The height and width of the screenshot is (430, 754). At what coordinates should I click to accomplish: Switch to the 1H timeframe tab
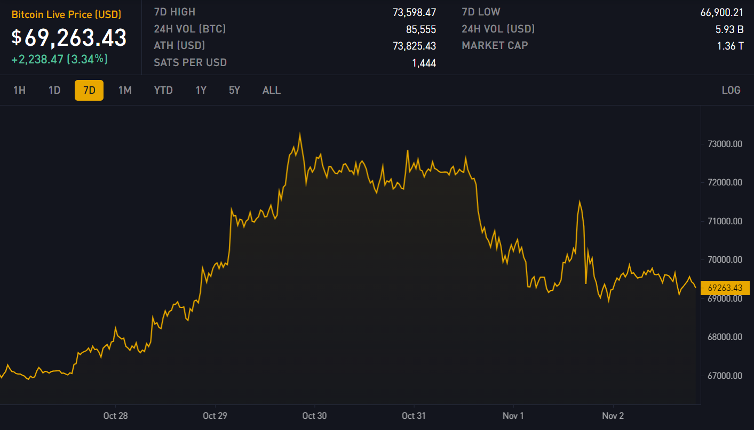point(19,90)
